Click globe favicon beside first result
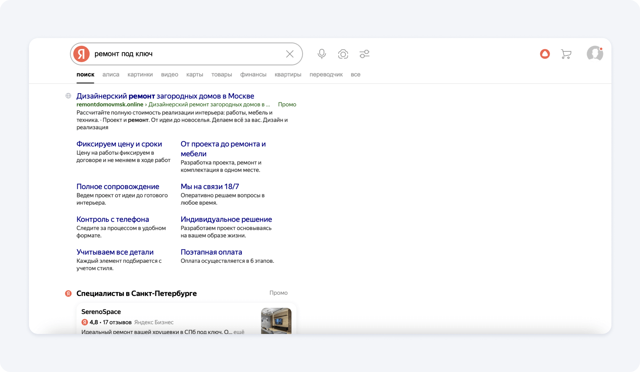This screenshot has width=640, height=372. point(68,96)
